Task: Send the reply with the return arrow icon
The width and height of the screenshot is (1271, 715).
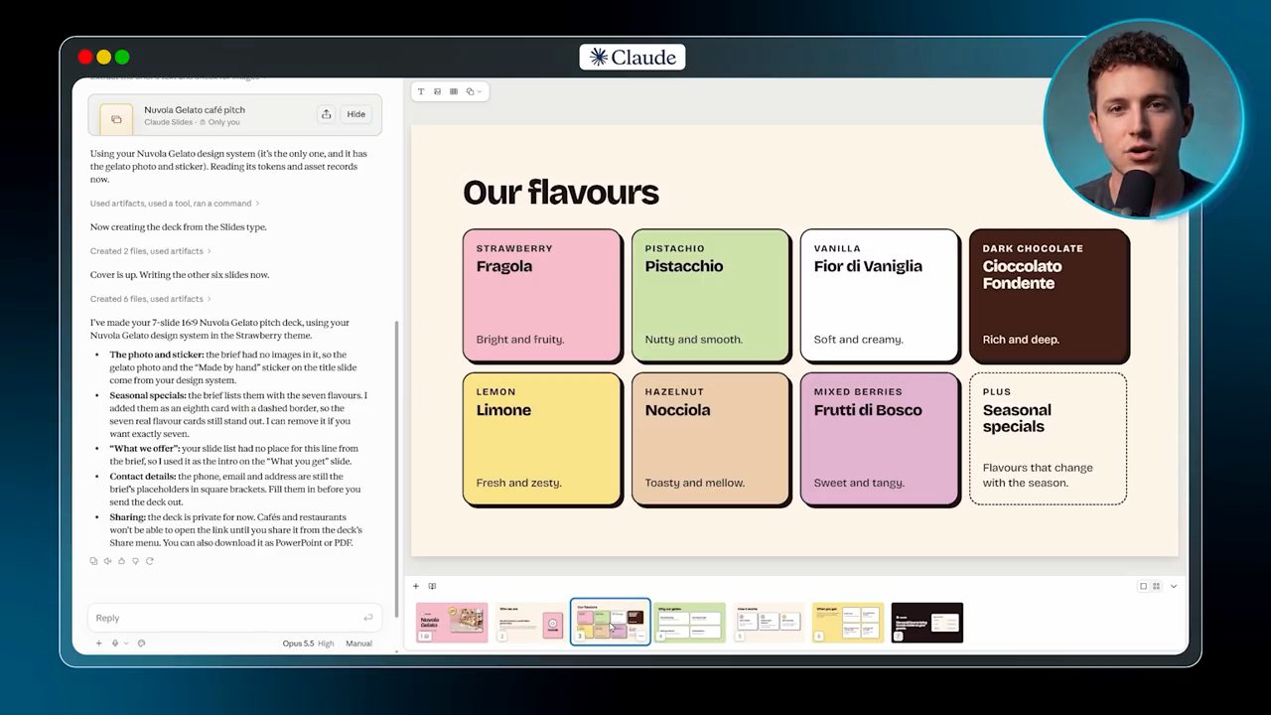Action: [367, 618]
